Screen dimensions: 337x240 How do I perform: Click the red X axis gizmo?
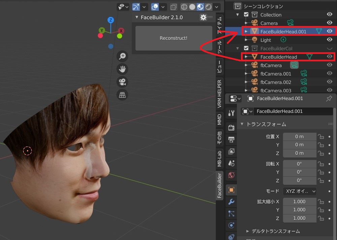(121, 31)
